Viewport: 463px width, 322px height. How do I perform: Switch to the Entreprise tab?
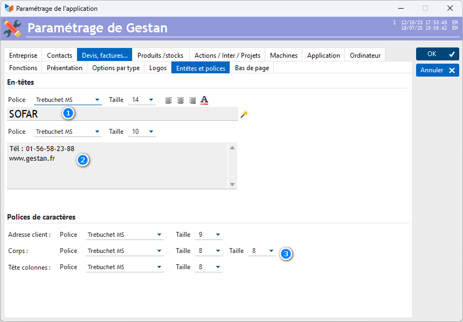point(23,55)
